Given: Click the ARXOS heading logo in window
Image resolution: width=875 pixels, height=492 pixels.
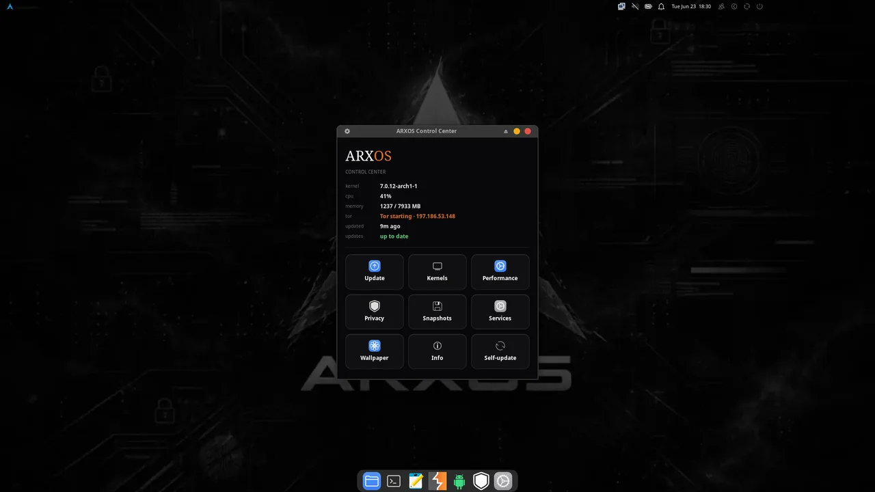Looking at the screenshot, I should click(368, 156).
